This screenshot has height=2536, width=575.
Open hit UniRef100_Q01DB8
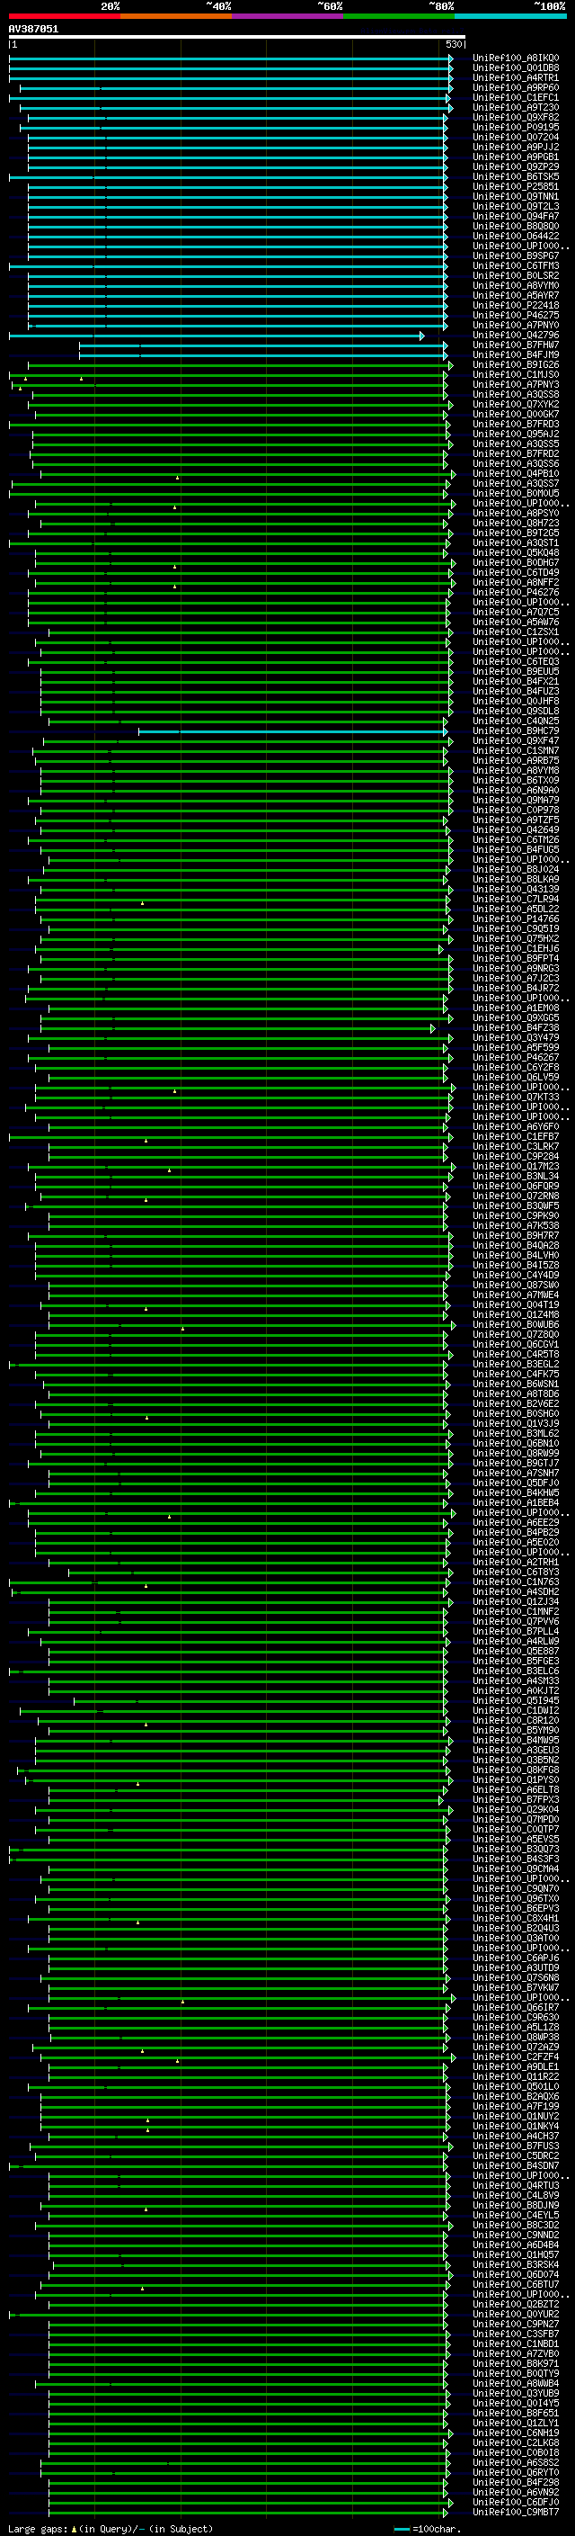coord(516,68)
